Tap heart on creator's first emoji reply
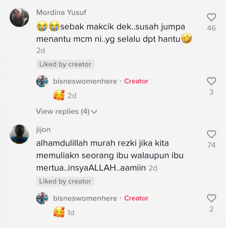Image resolution: width=226 pixels, height=228 pixels. [x=212, y=81]
